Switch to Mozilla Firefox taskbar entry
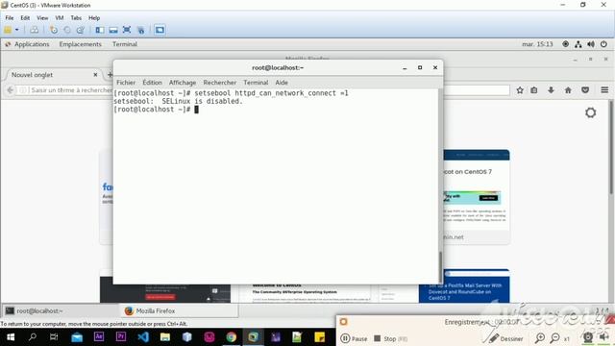615x346 pixels. (x=179, y=310)
